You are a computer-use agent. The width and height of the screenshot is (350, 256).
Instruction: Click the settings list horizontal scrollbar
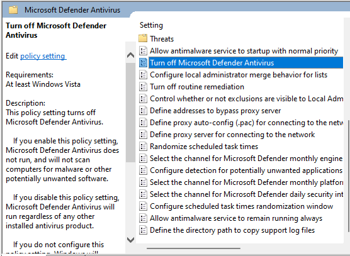193,248
